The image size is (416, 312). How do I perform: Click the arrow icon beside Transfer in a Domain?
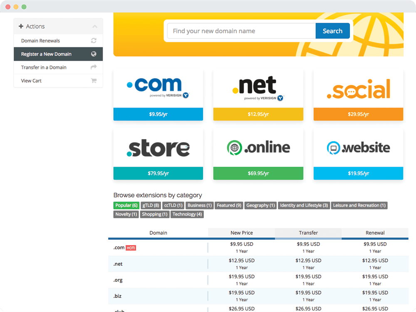pyautogui.click(x=94, y=67)
